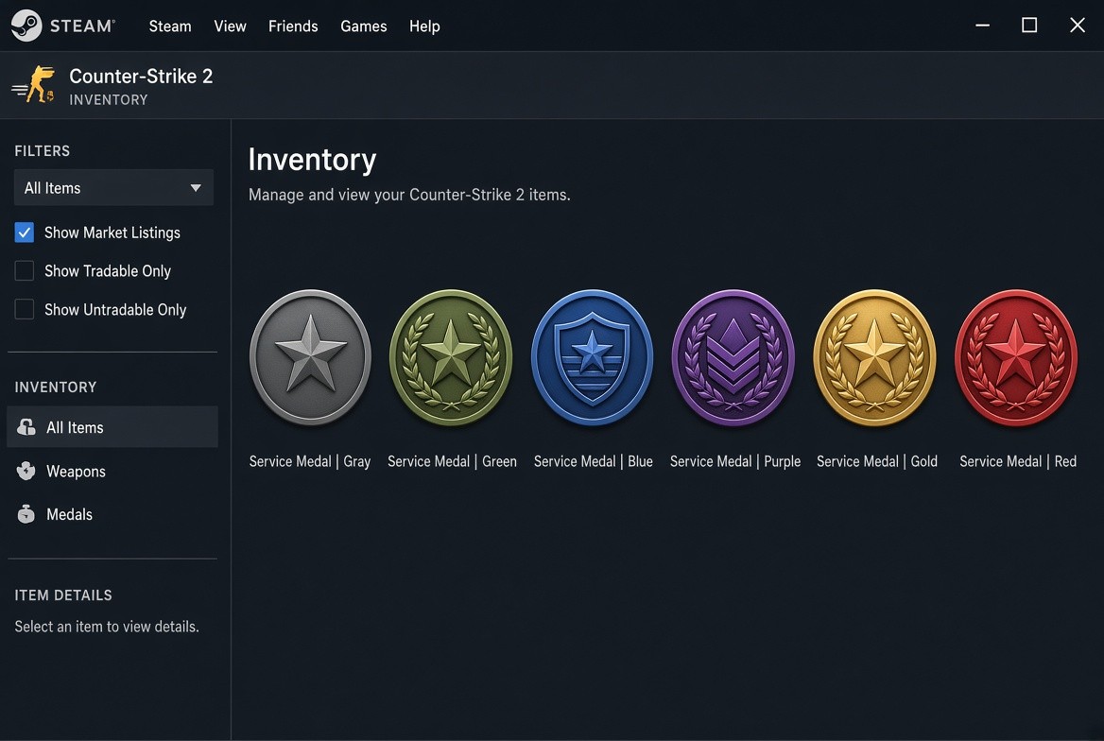Minimize the Steam window
Viewport: 1104px width, 741px height.
(x=982, y=26)
